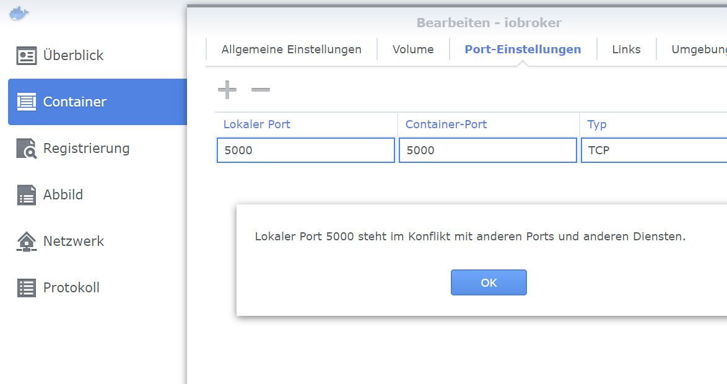Open the Netzwerk house icon

pos(27,241)
